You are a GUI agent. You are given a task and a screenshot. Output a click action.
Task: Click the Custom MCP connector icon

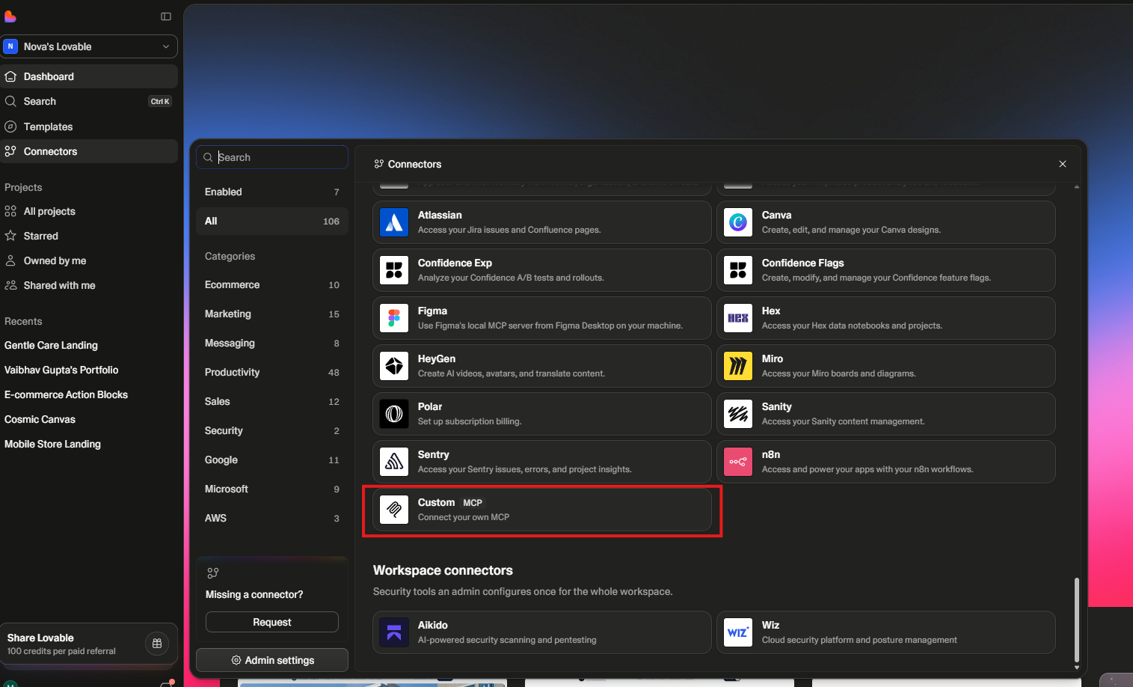(394, 510)
